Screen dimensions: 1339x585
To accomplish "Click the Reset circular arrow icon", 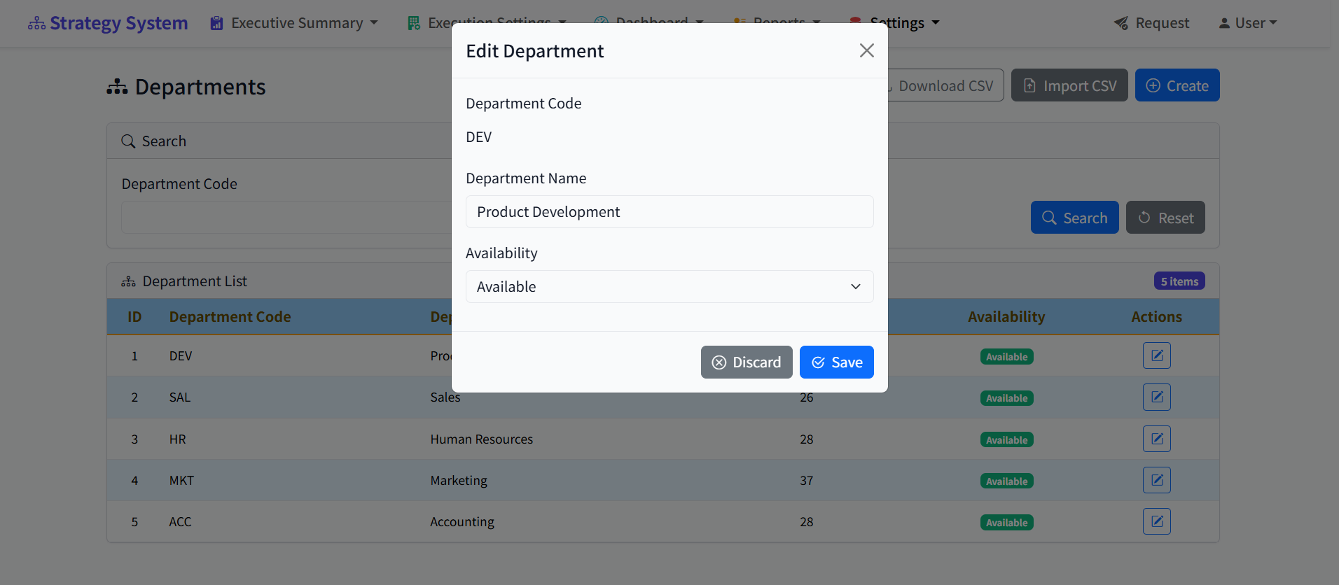I will (x=1144, y=218).
